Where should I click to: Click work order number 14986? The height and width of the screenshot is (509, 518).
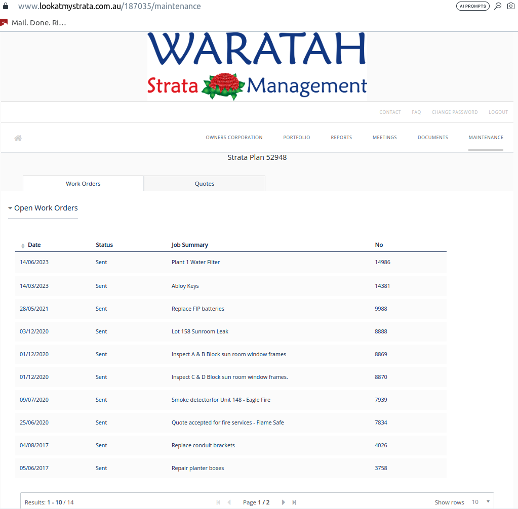click(x=383, y=262)
